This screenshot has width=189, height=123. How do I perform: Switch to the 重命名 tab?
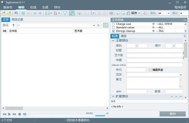click(8, 7)
